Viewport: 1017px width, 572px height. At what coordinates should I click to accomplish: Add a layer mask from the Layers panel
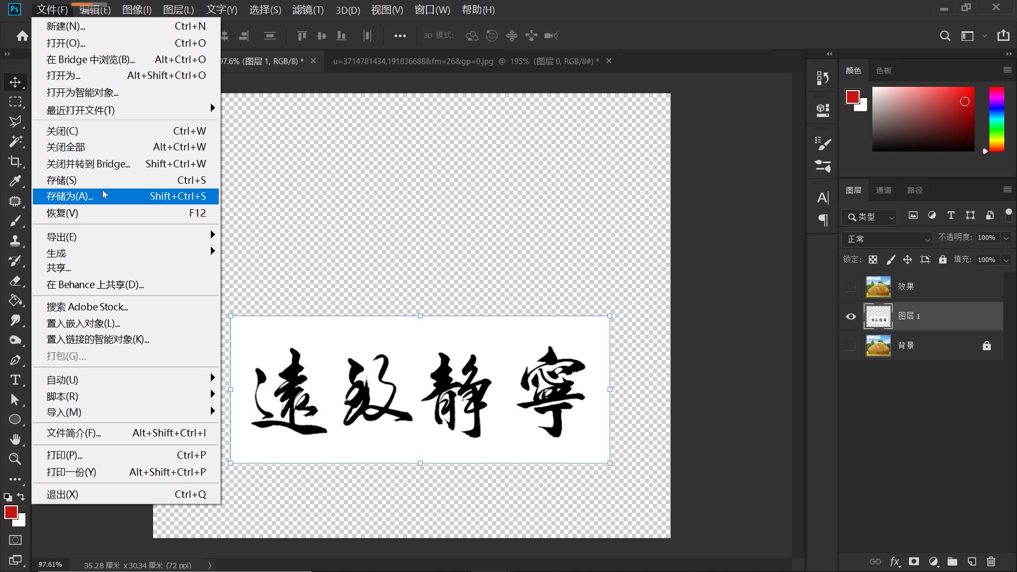click(x=914, y=562)
